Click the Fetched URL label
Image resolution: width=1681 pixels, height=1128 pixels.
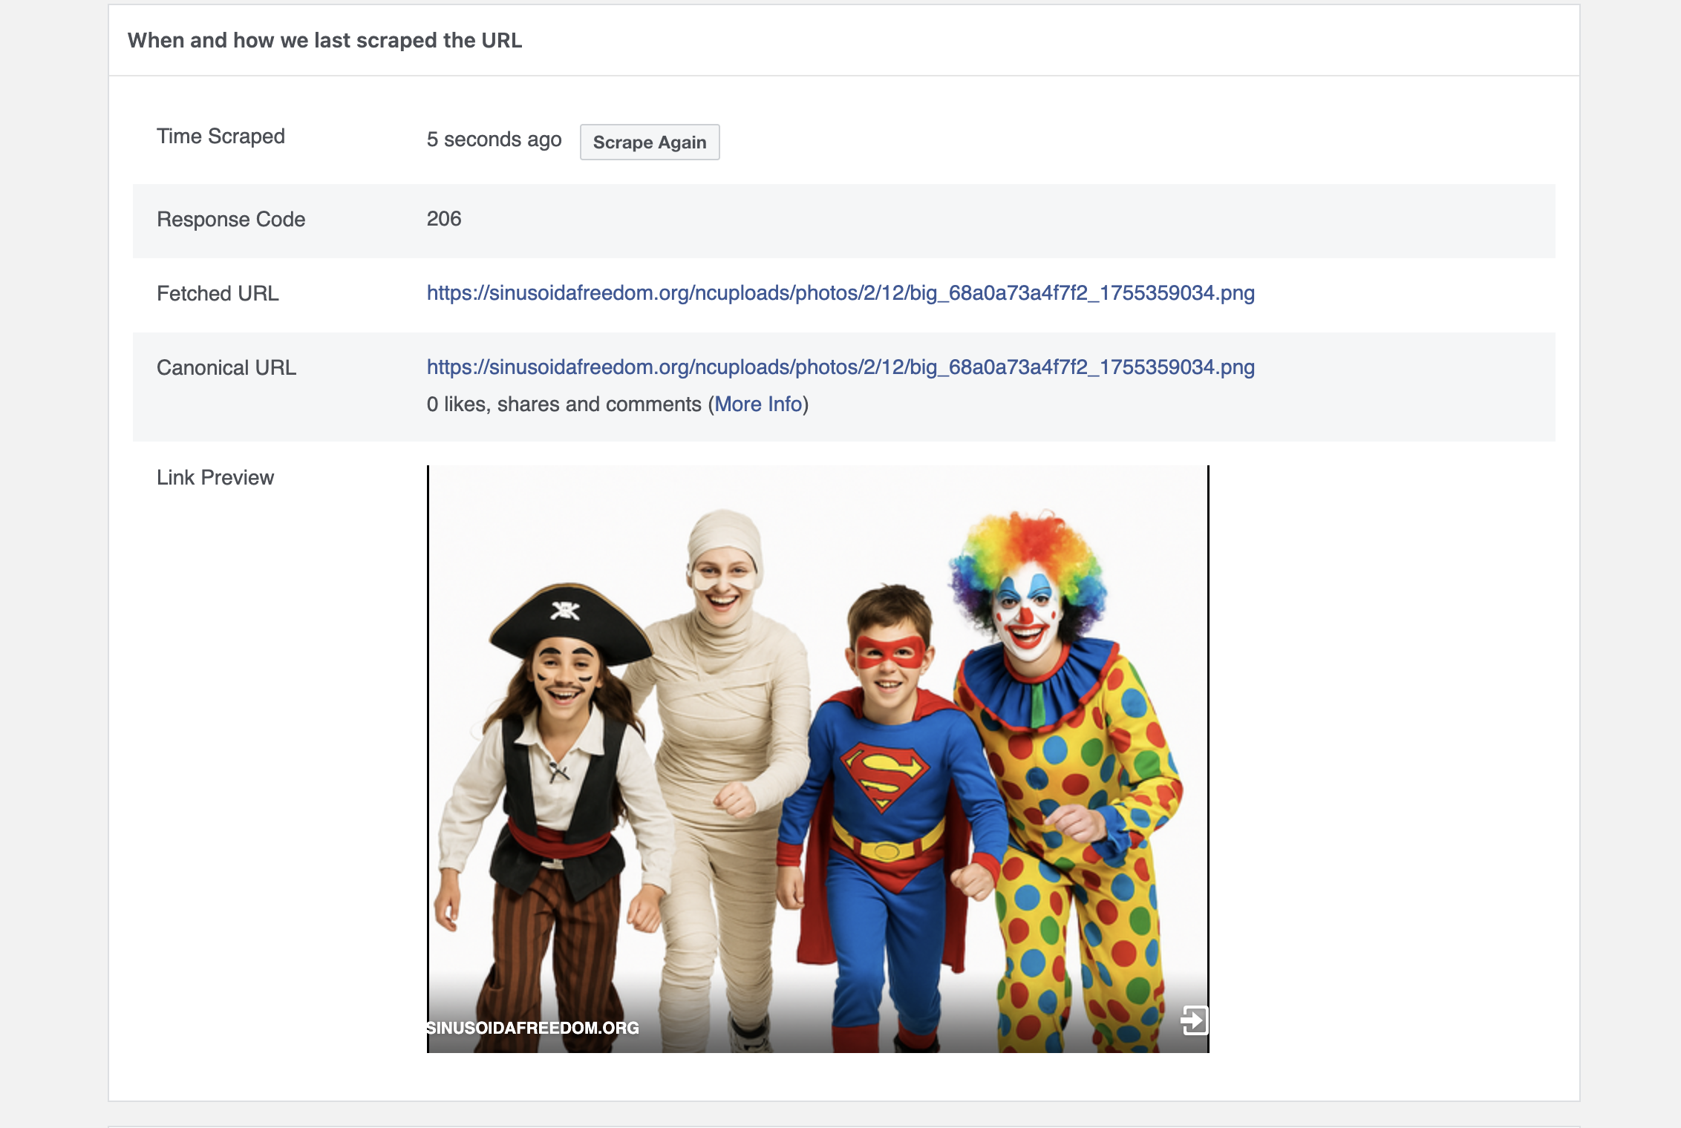(218, 294)
